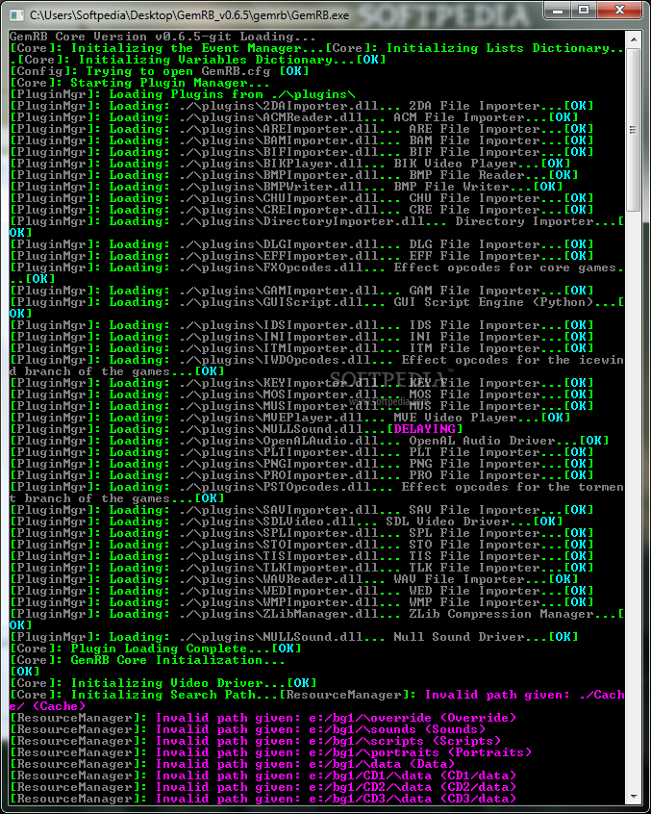651x814 pixels.
Task: Click 'GemRB Core Version v0.6.5-git Loading...' line
Action: click(x=163, y=37)
